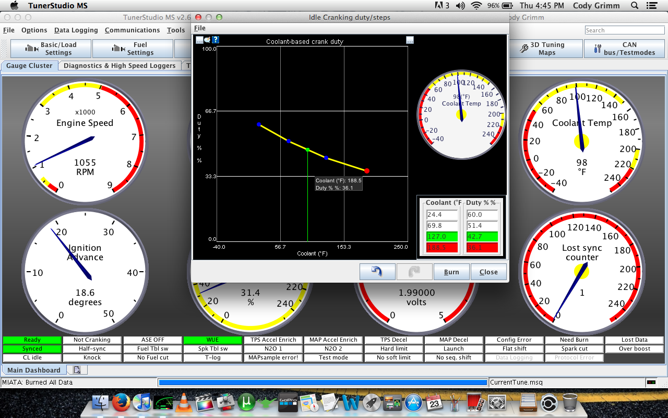Open the Basic/Load Settings toolbar dropdown

[x=51, y=49]
